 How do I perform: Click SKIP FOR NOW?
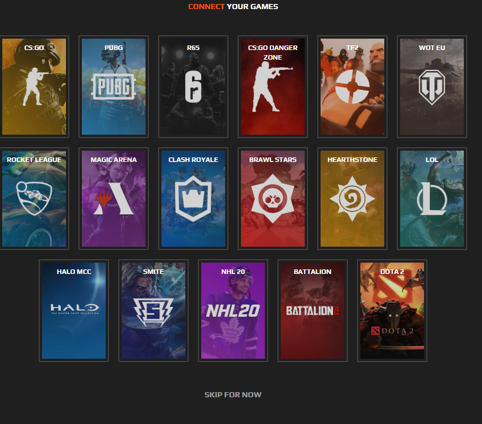pyautogui.click(x=233, y=394)
